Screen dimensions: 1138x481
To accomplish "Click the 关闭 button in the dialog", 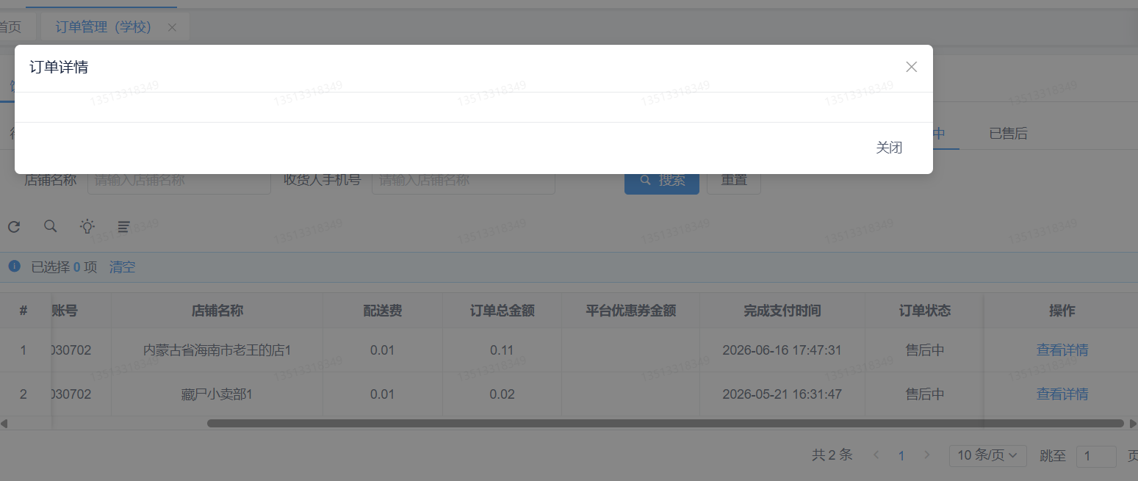I will 889,148.
